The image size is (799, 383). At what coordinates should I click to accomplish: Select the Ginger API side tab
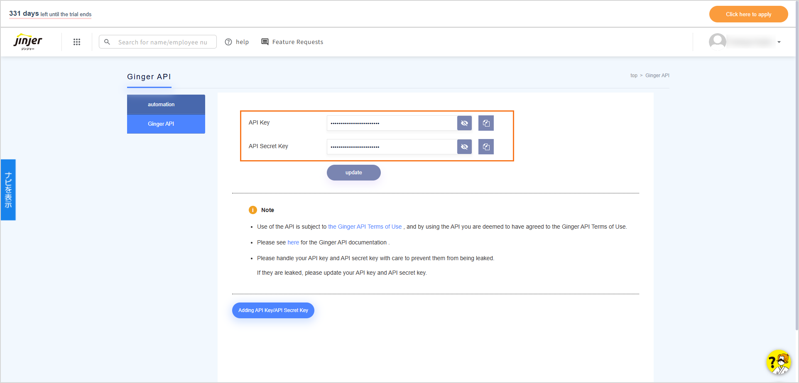click(166, 124)
